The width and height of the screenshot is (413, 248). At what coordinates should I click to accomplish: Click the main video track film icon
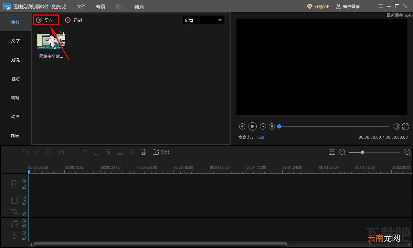coord(14,184)
